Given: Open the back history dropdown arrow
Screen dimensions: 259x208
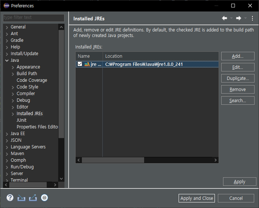Looking at the screenshot, I should [232, 18].
